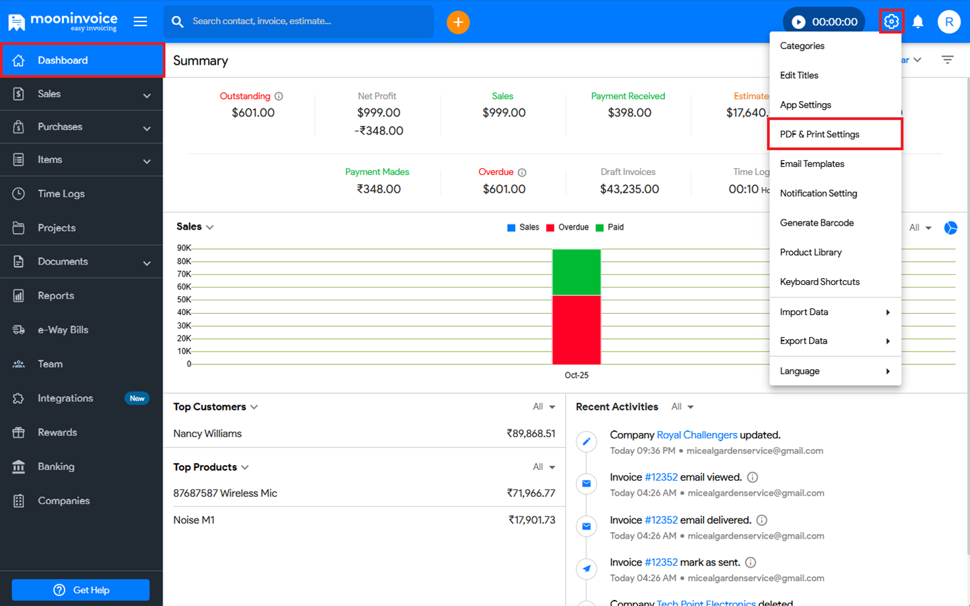Click the Get Help button
This screenshot has width=970, height=606.
click(x=81, y=590)
